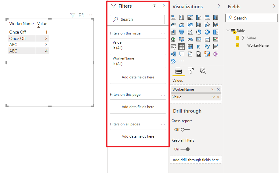Select the Slicer visual
The width and height of the screenshot is (279, 173).
[x=173, y=47]
